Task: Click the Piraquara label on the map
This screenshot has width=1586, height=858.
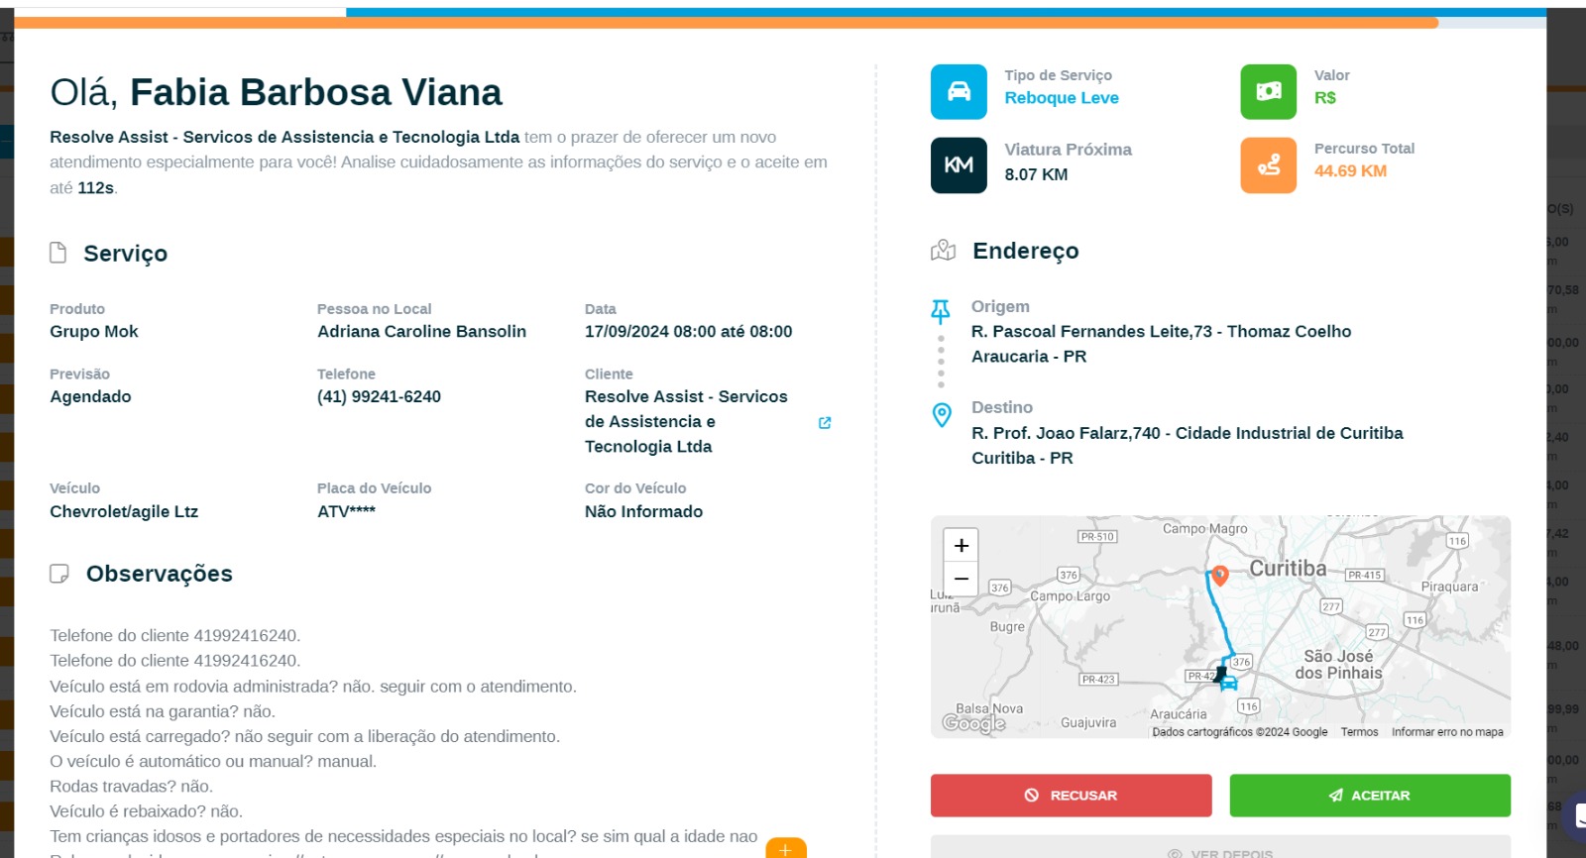Action: (x=1449, y=587)
